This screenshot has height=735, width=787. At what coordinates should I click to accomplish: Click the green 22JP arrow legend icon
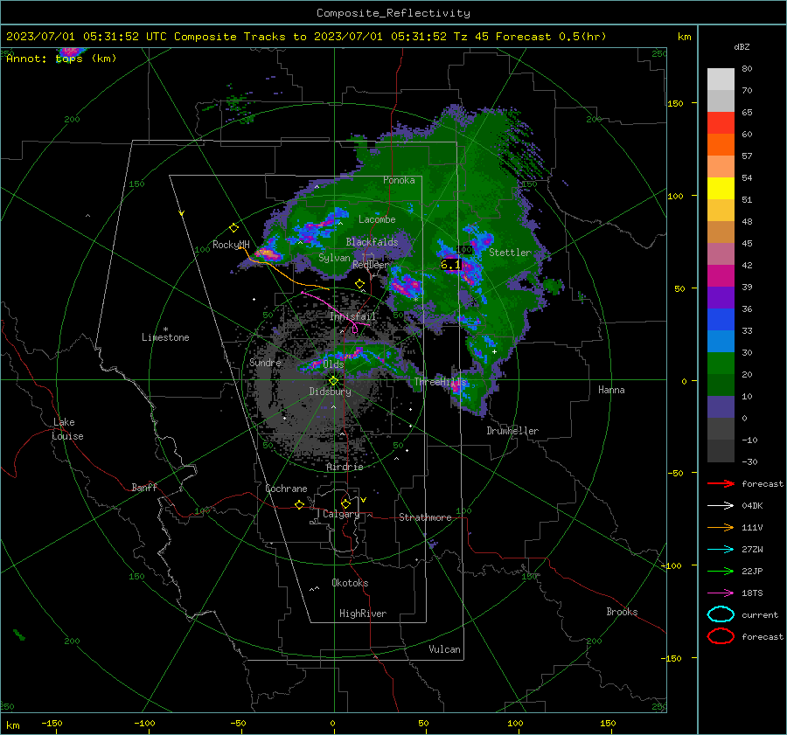click(721, 571)
